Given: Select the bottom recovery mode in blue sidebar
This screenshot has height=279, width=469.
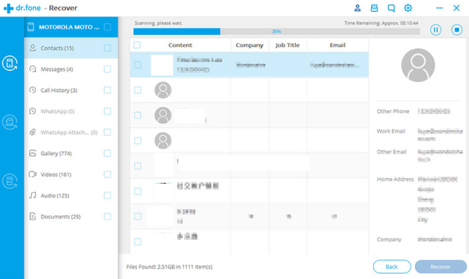Looking at the screenshot, I should coord(11,181).
